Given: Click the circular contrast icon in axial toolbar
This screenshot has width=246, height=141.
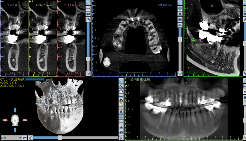Looking at the screenshot, I should (180, 9).
